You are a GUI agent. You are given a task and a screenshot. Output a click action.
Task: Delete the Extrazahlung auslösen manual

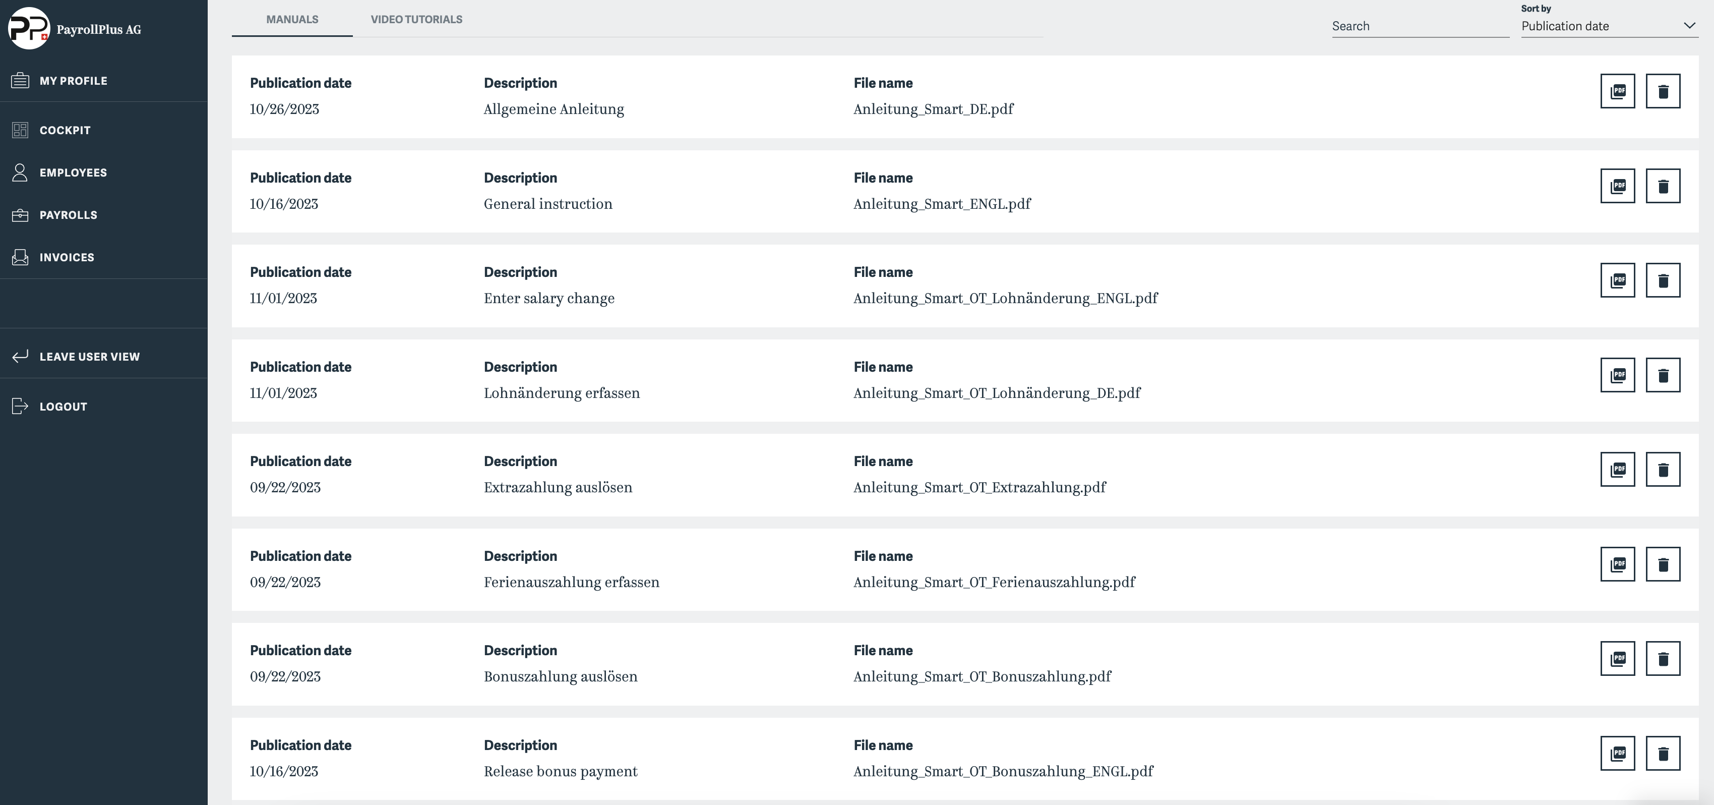click(1663, 470)
